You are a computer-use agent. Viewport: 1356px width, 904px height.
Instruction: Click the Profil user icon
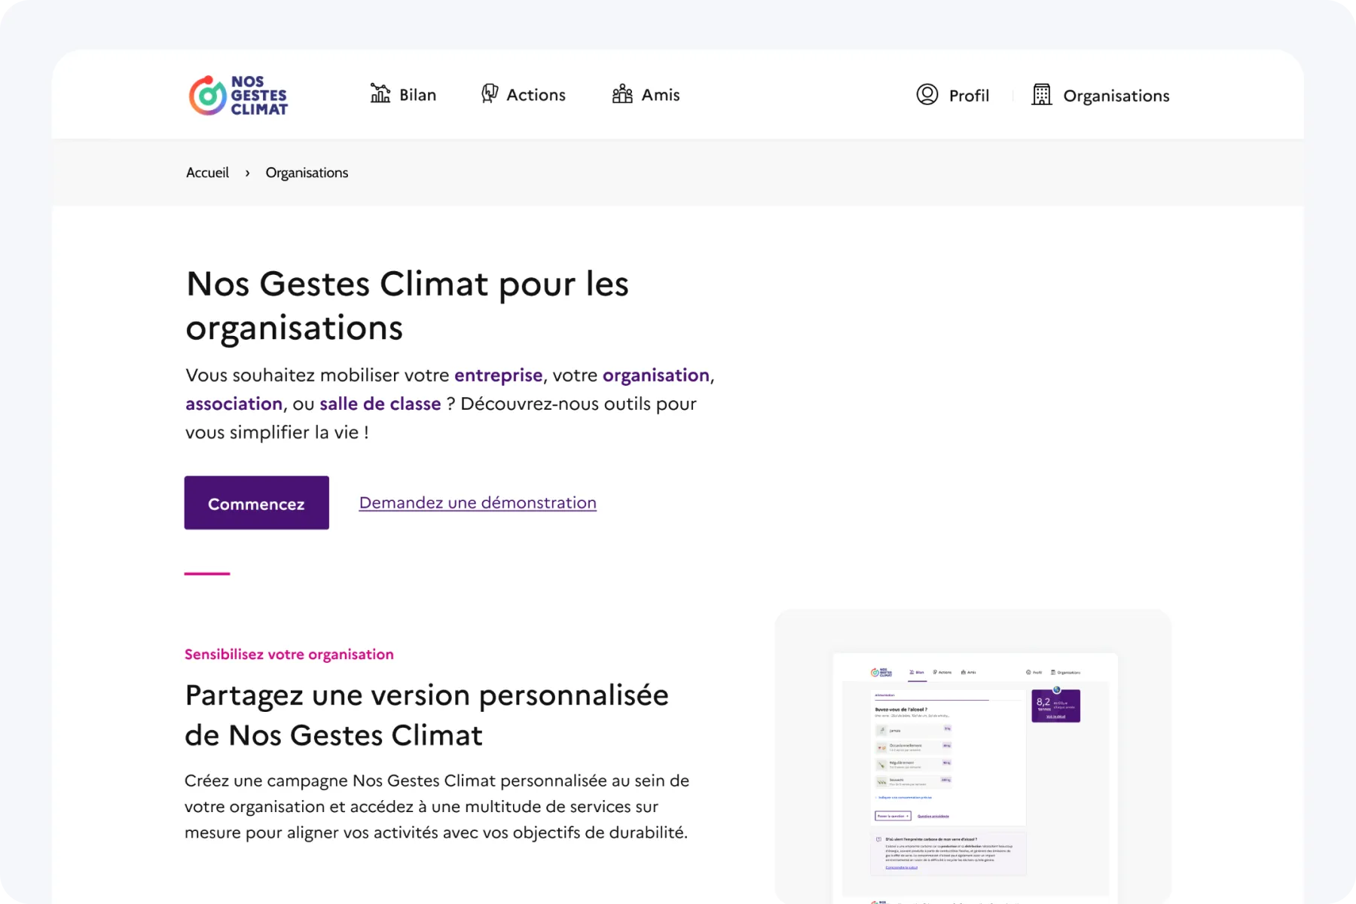tap(927, 95)
